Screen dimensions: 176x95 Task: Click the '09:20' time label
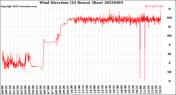coord(64,90)
